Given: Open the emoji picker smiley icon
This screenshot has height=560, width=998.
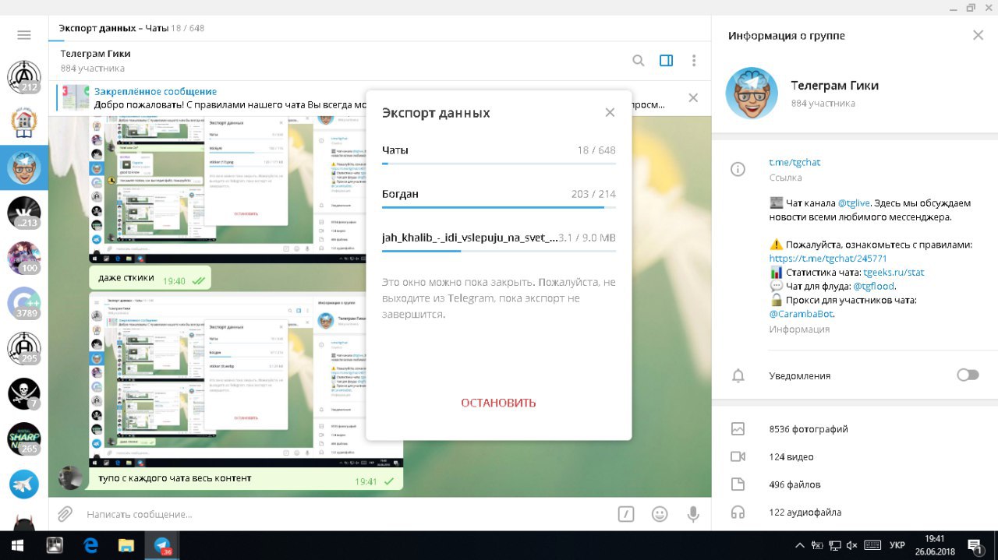Looking at the screenshot, I should point(660,514).
